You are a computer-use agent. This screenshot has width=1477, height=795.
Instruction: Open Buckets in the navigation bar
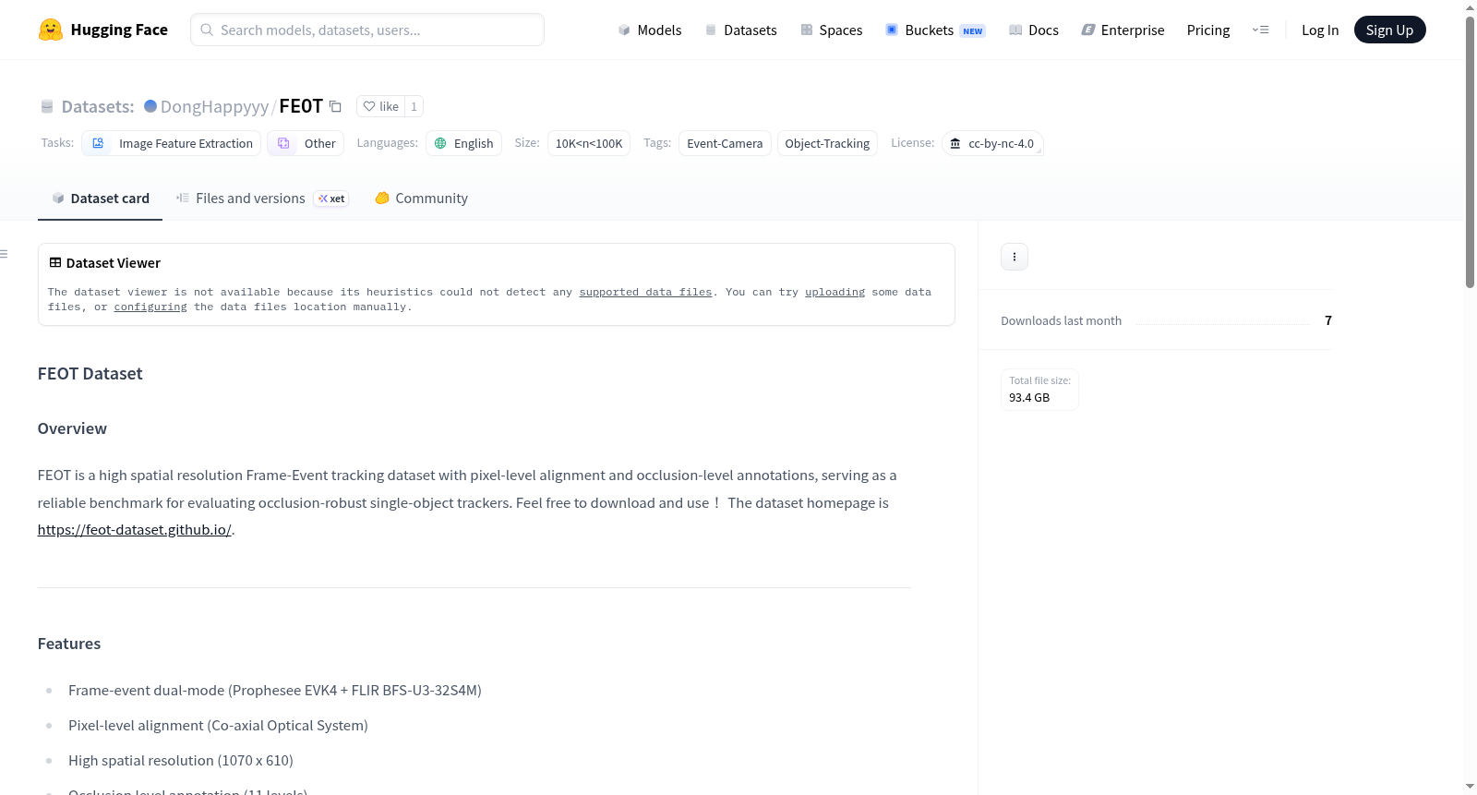point(935,30)
